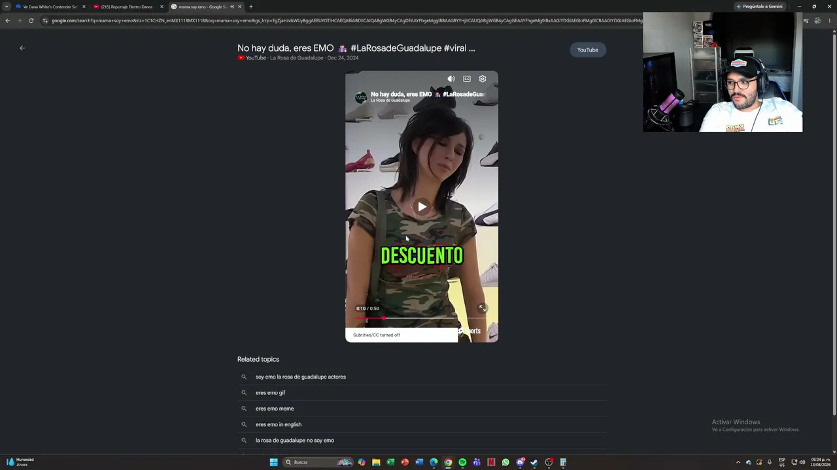Screen dimensions: 837x470
Task: Open a new browser tab
Action: click(x=251, y=7)
